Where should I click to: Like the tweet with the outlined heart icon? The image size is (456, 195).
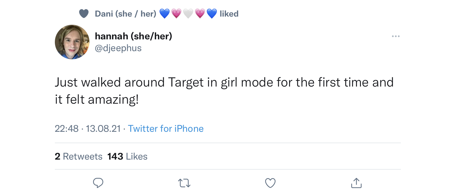270,183
